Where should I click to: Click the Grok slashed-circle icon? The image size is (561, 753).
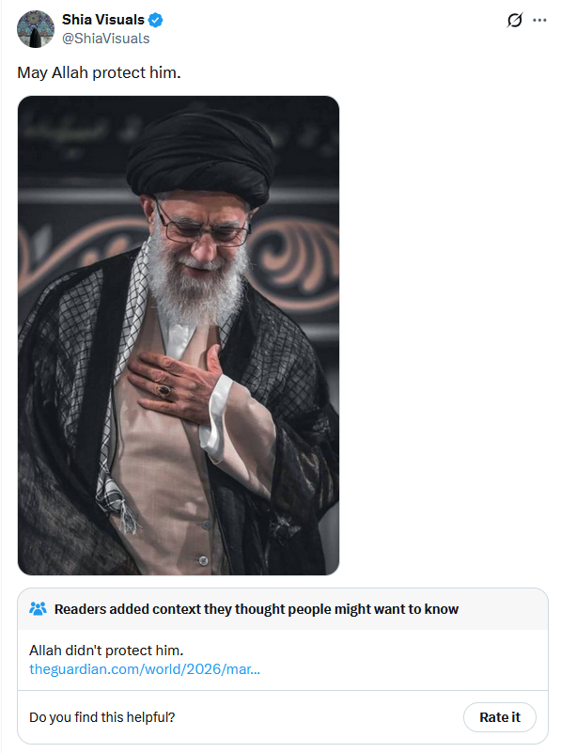coord(514,20)
